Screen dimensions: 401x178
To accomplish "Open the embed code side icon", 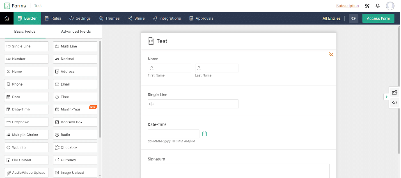I will (394, 103).
